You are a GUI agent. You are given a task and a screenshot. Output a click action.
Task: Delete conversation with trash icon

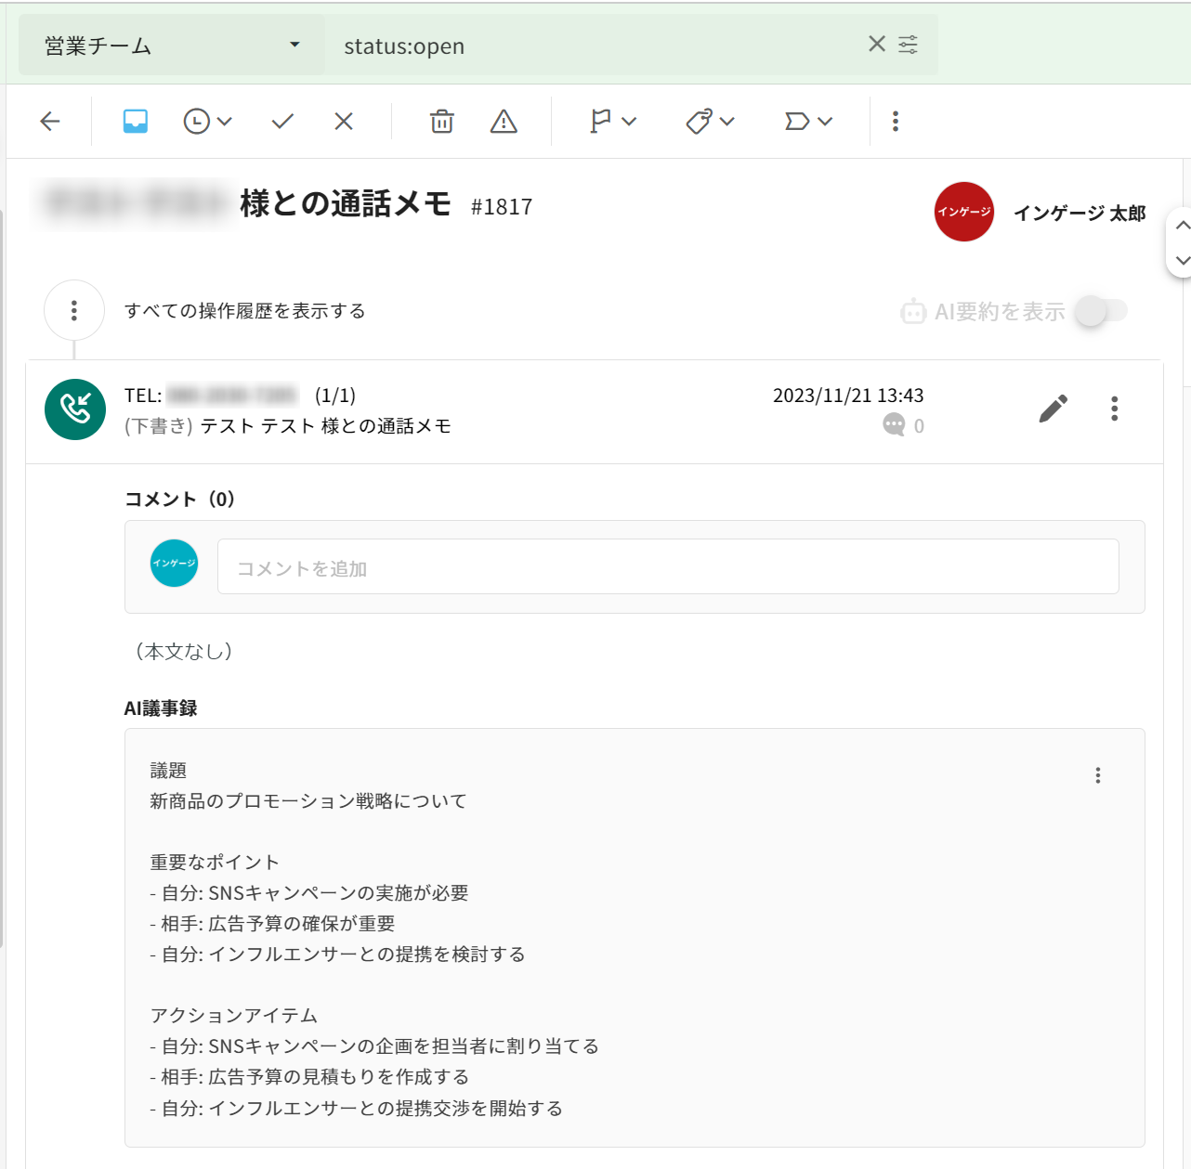[x=442, y=121]
